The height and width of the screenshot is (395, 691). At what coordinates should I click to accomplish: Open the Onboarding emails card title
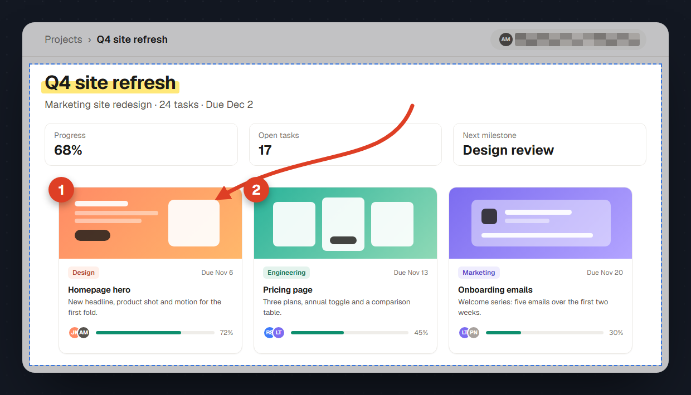coord(495,290)
